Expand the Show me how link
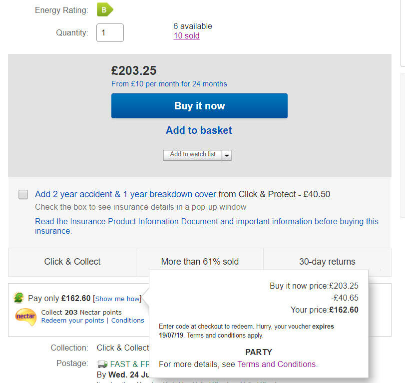The image size is (405, 383). point(117,299)
